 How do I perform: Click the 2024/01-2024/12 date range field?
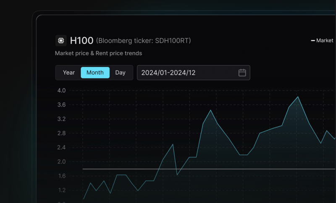click(194, 73)
